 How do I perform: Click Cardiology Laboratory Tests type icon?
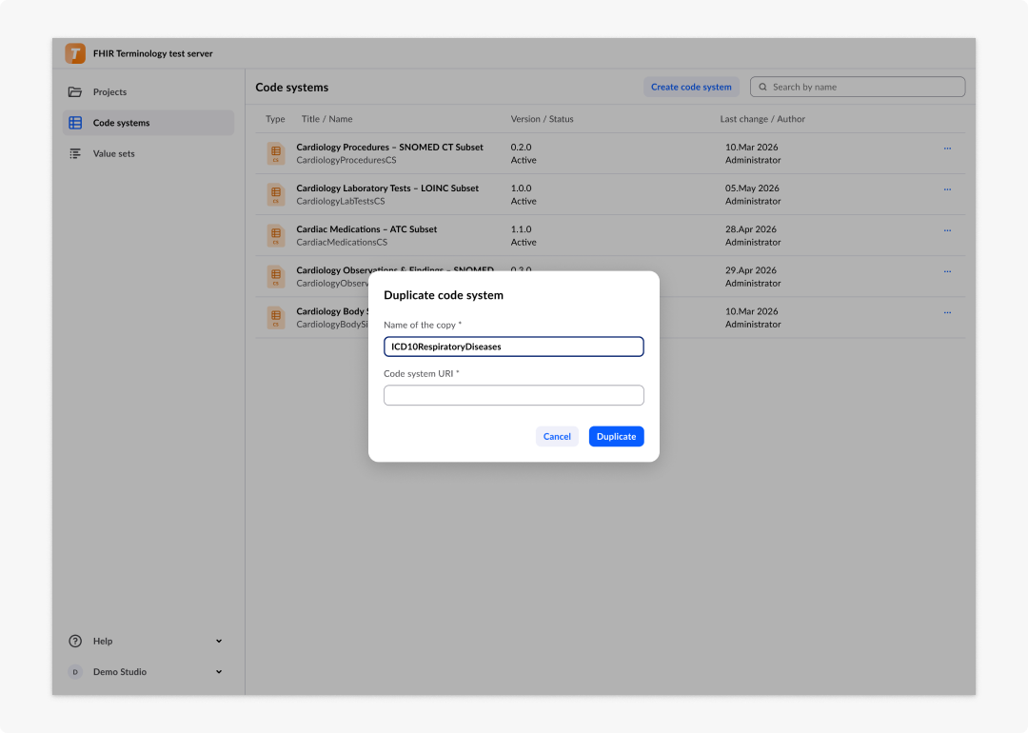click(x=276, y=194)
